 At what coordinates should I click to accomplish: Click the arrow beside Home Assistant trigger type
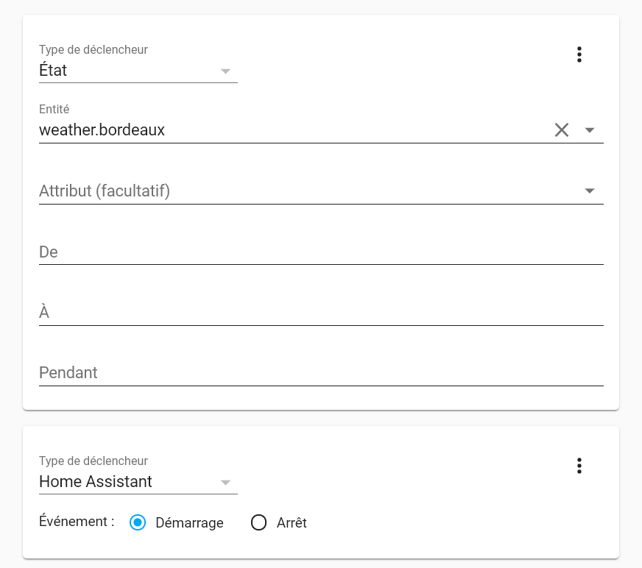[225, 483]
